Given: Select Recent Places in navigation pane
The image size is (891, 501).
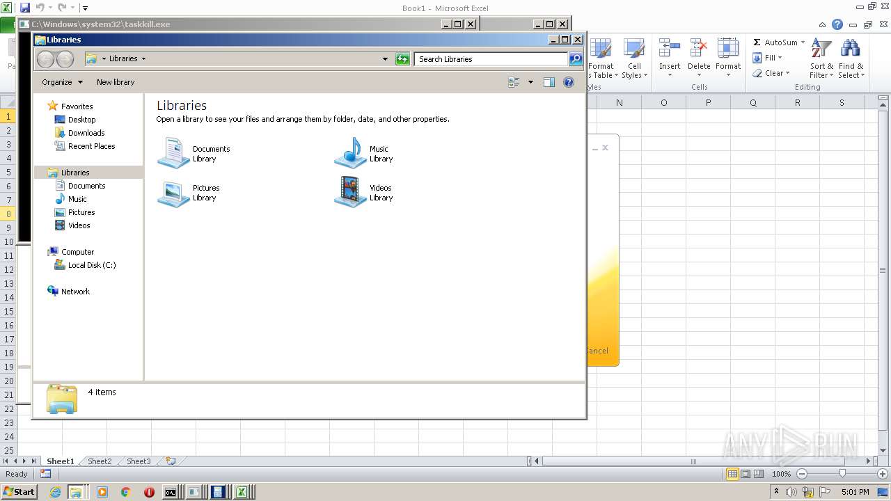Looking at the screenshot, I should (x=85, y=146).
